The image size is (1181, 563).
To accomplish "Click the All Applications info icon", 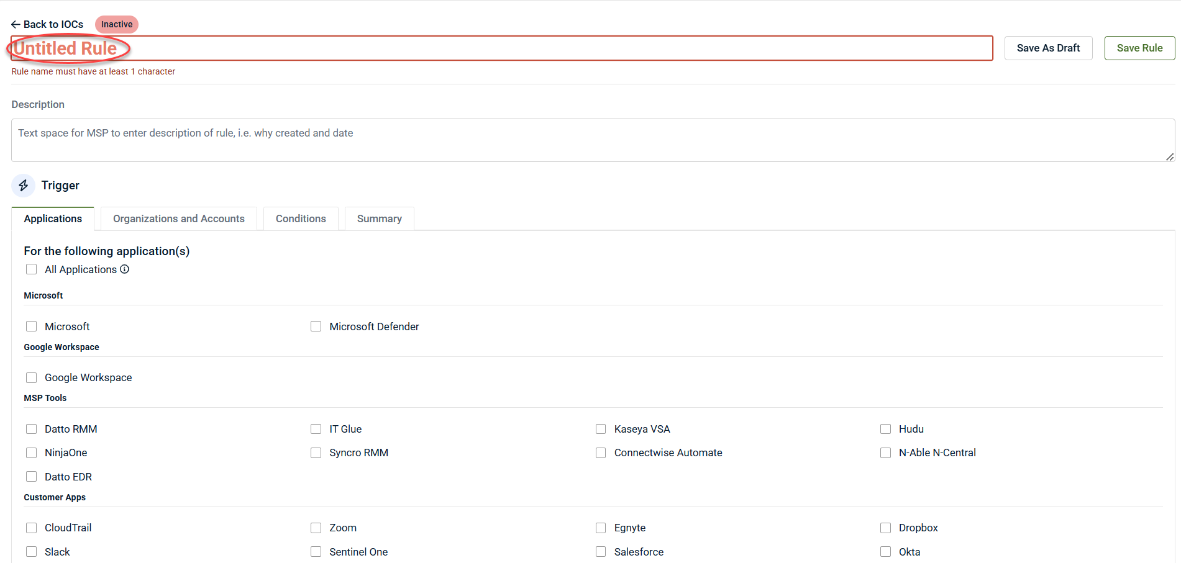I will click(x=125, y=269).
